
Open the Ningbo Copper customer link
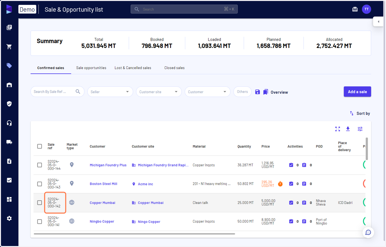[x=102, y=222]
